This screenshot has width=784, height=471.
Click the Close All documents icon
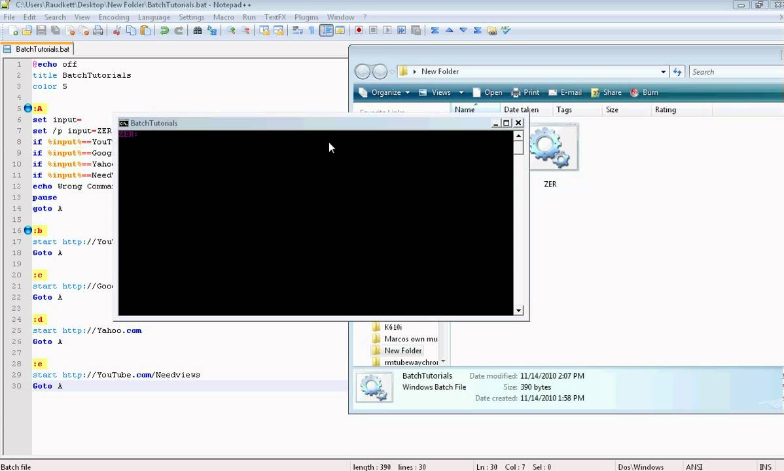[x=84, y=31]
